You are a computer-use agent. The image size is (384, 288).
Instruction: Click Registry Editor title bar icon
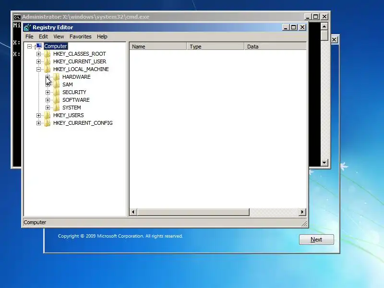27,27
